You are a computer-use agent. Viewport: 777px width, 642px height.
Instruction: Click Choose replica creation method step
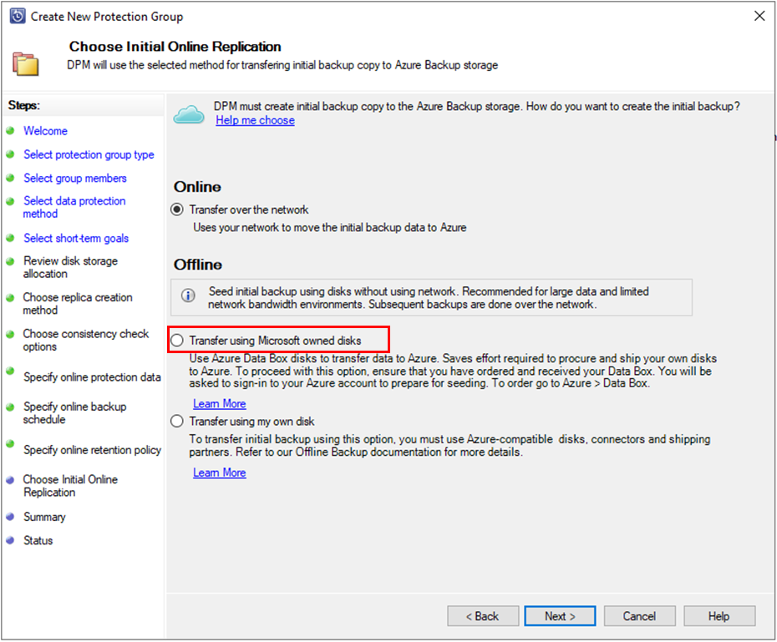[78, 303]
